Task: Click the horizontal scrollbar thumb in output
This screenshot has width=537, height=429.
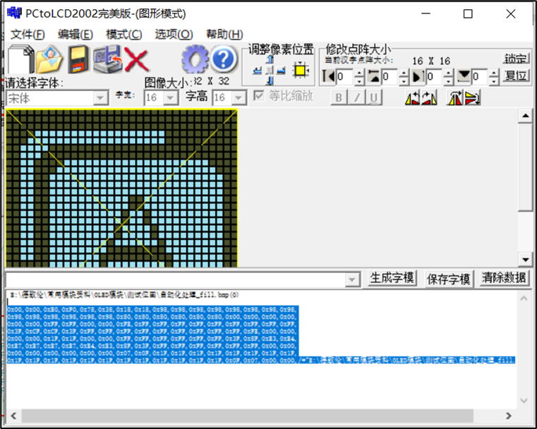Action: tap(247, 416)
